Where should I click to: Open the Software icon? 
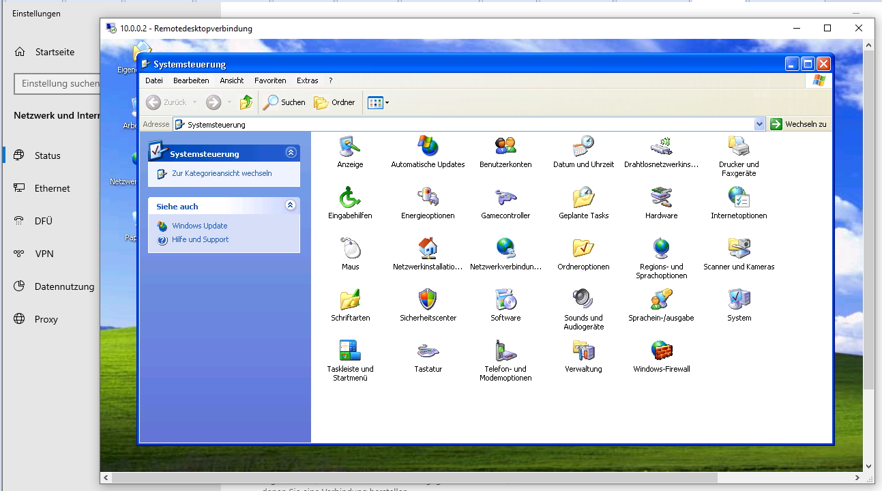tap(505, 299)
